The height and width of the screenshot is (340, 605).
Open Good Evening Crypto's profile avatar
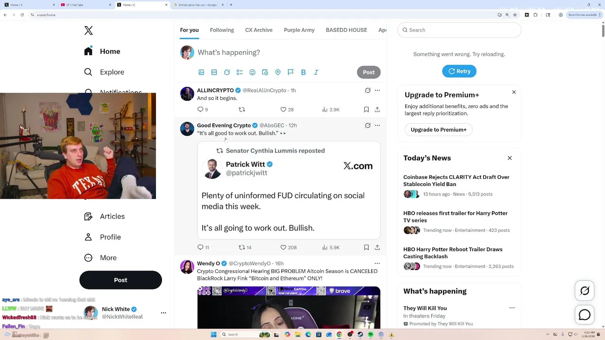pos(187,129)
